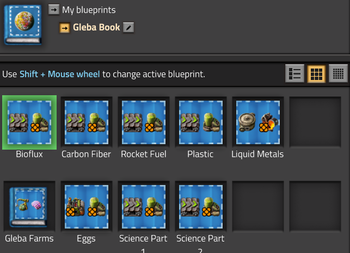Click the Gleba Farms label
The image size is (350, 253).
pyautogui.click(x=29, y=238)
